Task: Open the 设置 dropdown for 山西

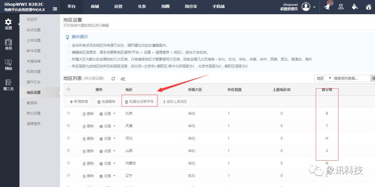Action: (107, 151)
